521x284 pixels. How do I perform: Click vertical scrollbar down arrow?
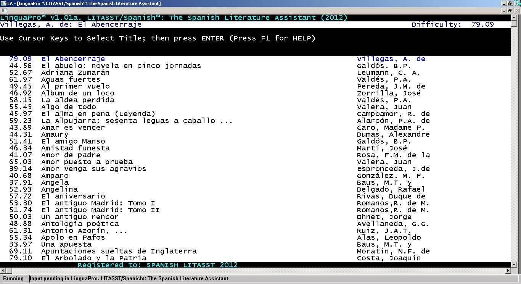pyautogui.click(x=514, y=265)
